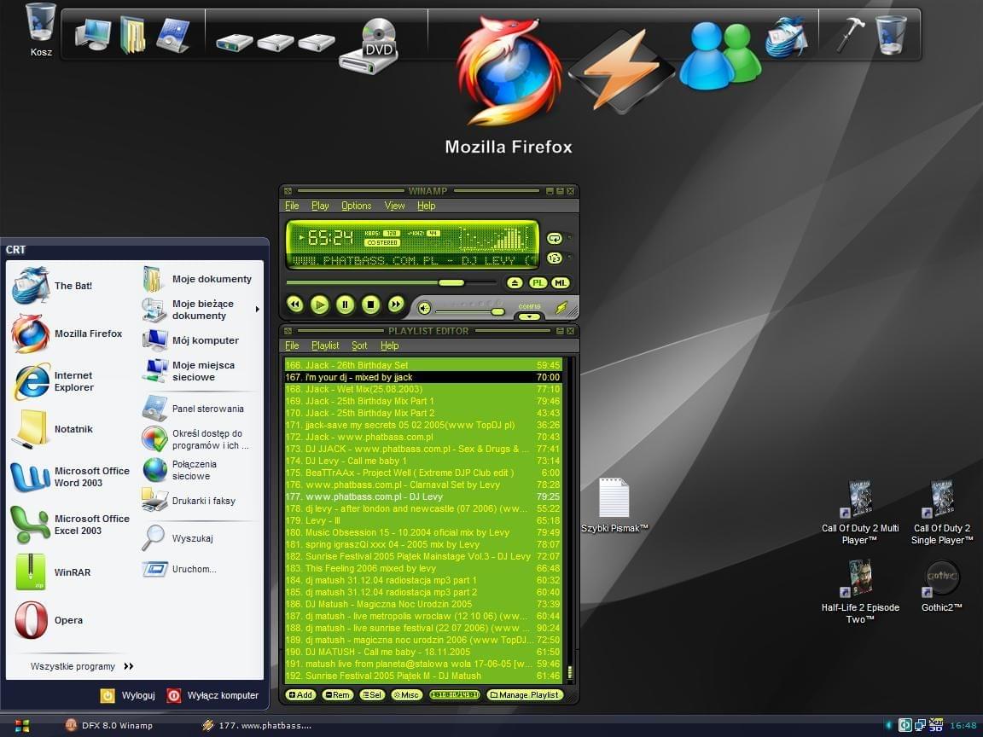Image resolution: width=983 pixels, height=737 pixels.
Task: Expand the Winamp CONFIG drawer arrow
Action: pyautogui.click(x=529, y=316)
